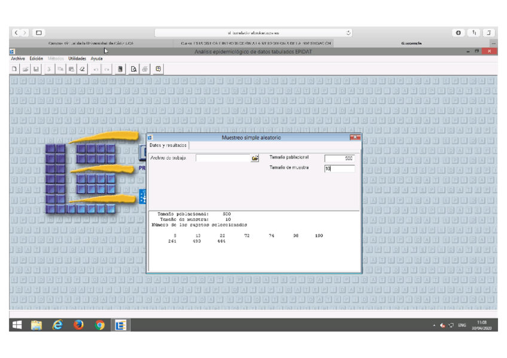507x358 pixels.
Task: Open the Utilidades menu
Action: (77, 59)
